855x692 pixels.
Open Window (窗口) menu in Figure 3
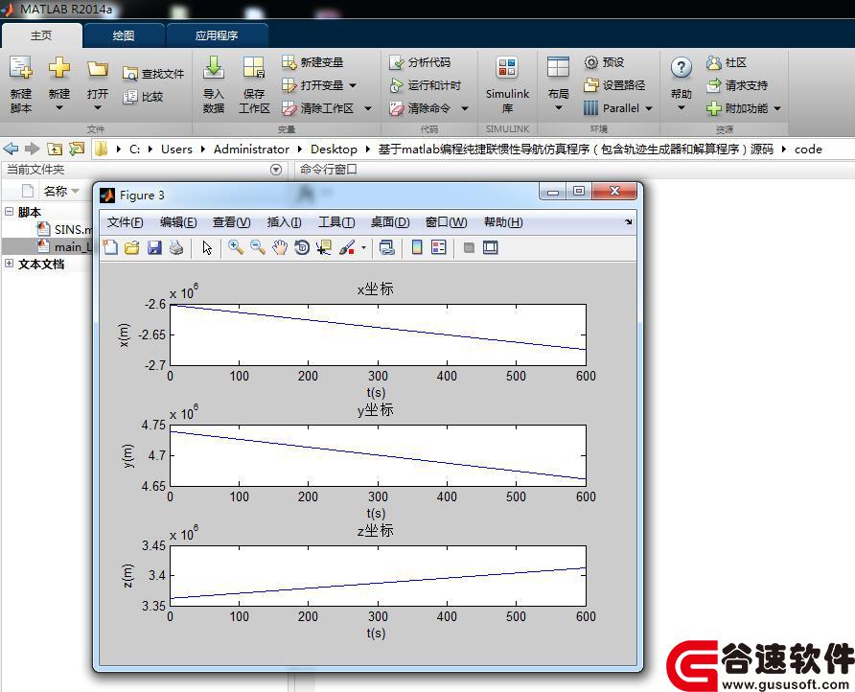click(x=446, y=222)
